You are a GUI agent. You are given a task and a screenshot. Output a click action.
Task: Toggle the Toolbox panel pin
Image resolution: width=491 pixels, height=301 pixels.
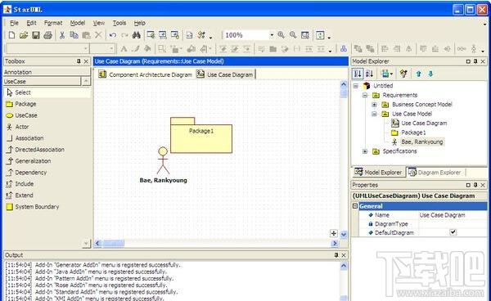click(79, 61)
